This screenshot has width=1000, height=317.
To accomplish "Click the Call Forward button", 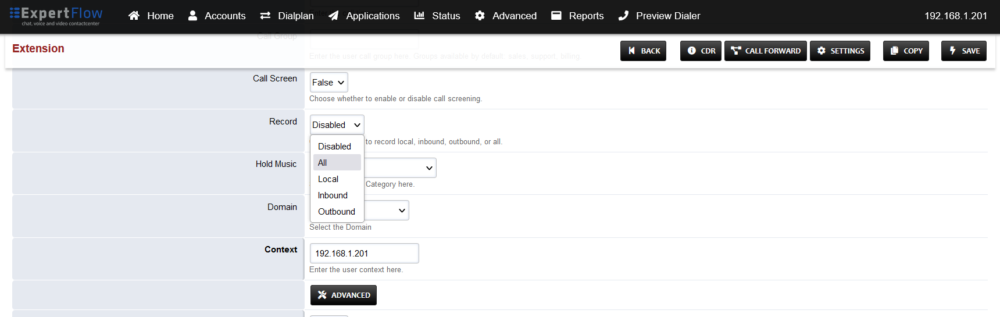I will 765,51.
